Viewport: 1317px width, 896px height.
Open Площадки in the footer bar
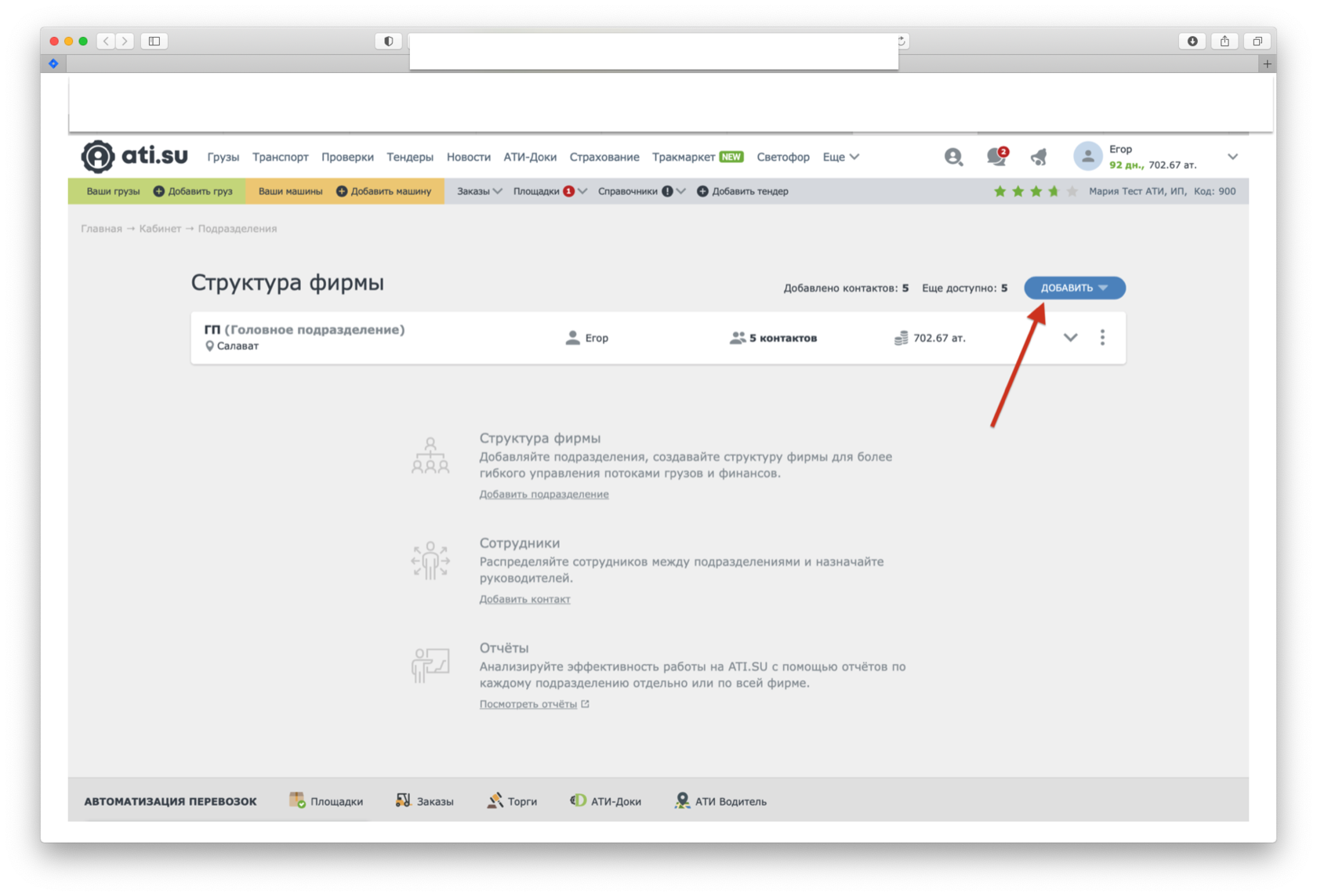(x=326, y=801)
